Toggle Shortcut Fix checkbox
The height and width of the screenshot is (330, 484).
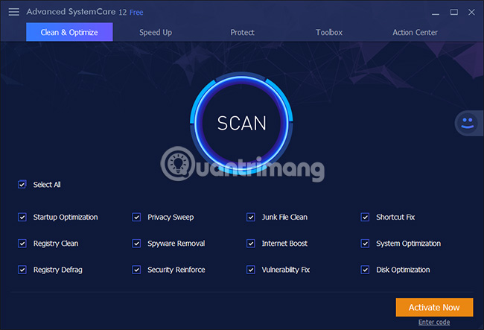coord(365,218)
